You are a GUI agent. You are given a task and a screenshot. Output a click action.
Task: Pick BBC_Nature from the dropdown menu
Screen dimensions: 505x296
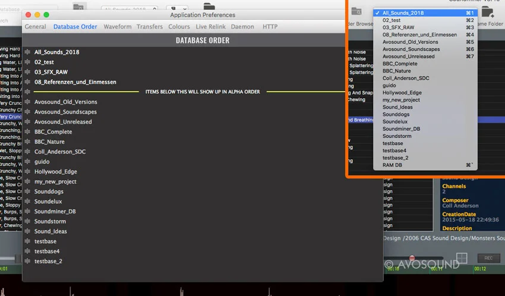click(x=425, y=71)
